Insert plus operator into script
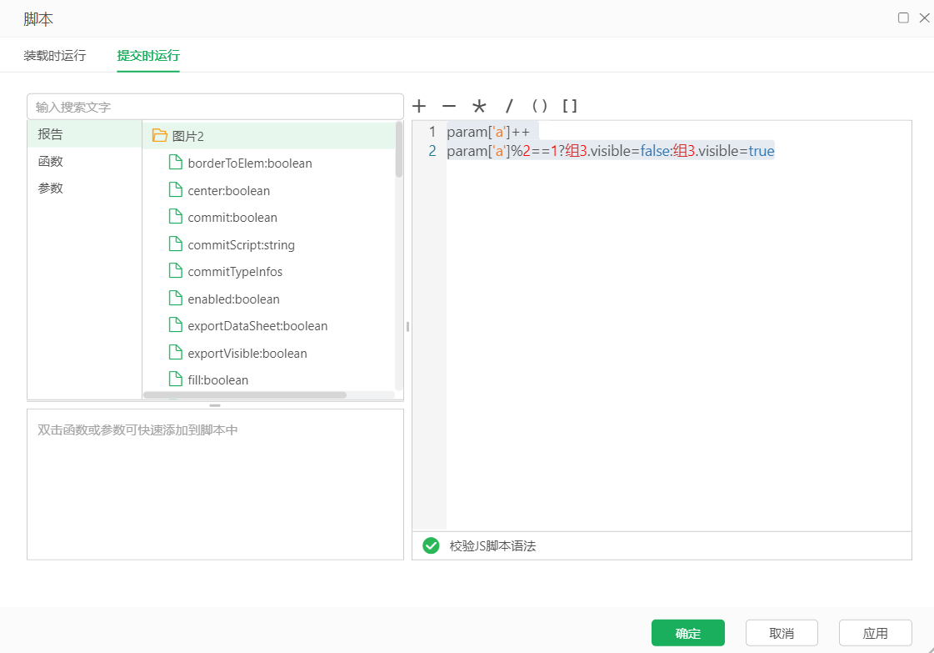The image size is (934, 653). click(x=419, y=106)
